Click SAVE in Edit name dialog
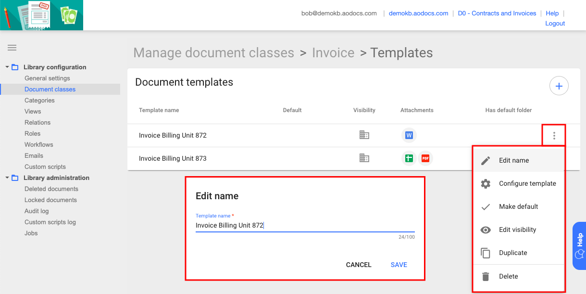The image size is (586, 294). point(399,265)
